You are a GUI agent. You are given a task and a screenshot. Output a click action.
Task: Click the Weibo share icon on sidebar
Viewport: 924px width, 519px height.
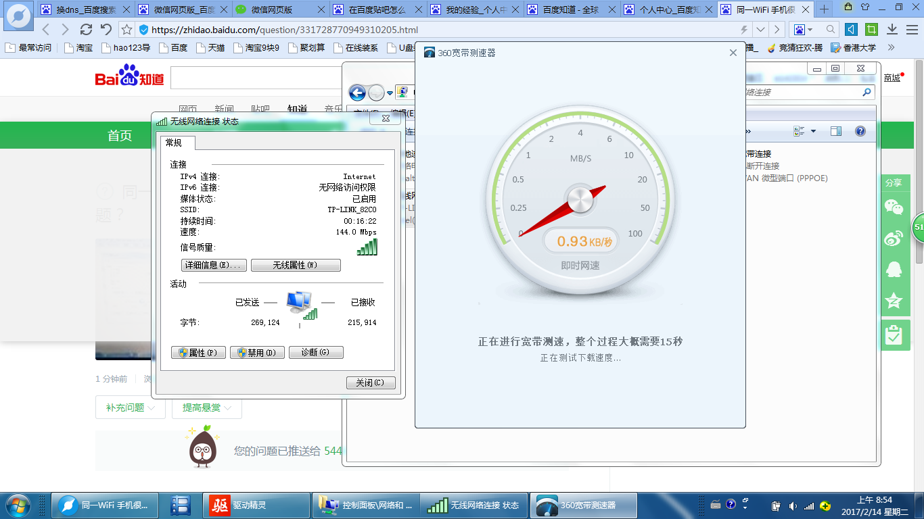[x=894, y=238]
